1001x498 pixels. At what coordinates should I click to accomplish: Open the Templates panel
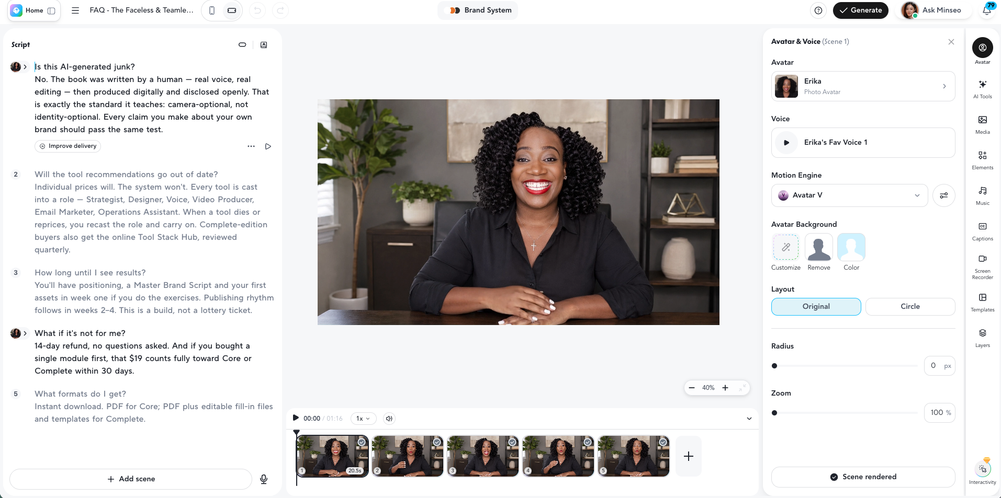tap(982, 302)
